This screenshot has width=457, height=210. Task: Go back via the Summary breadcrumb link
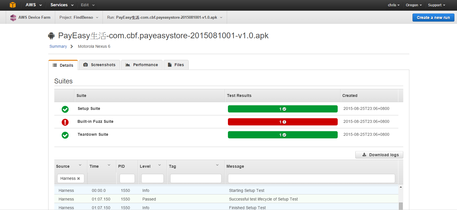58,46
